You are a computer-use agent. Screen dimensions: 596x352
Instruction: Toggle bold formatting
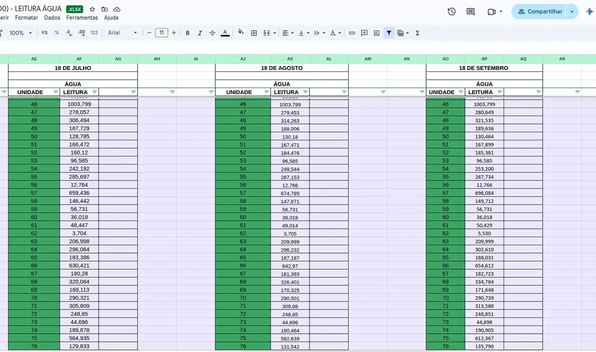pyautogui.click(x=188, y=33)
